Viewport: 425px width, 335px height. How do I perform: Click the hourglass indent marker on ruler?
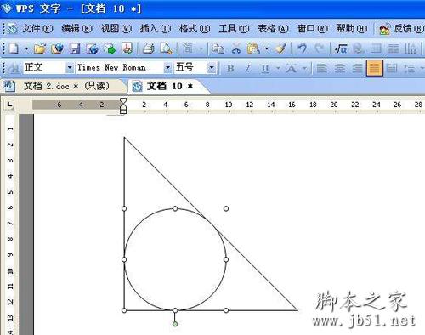(123, 105)
